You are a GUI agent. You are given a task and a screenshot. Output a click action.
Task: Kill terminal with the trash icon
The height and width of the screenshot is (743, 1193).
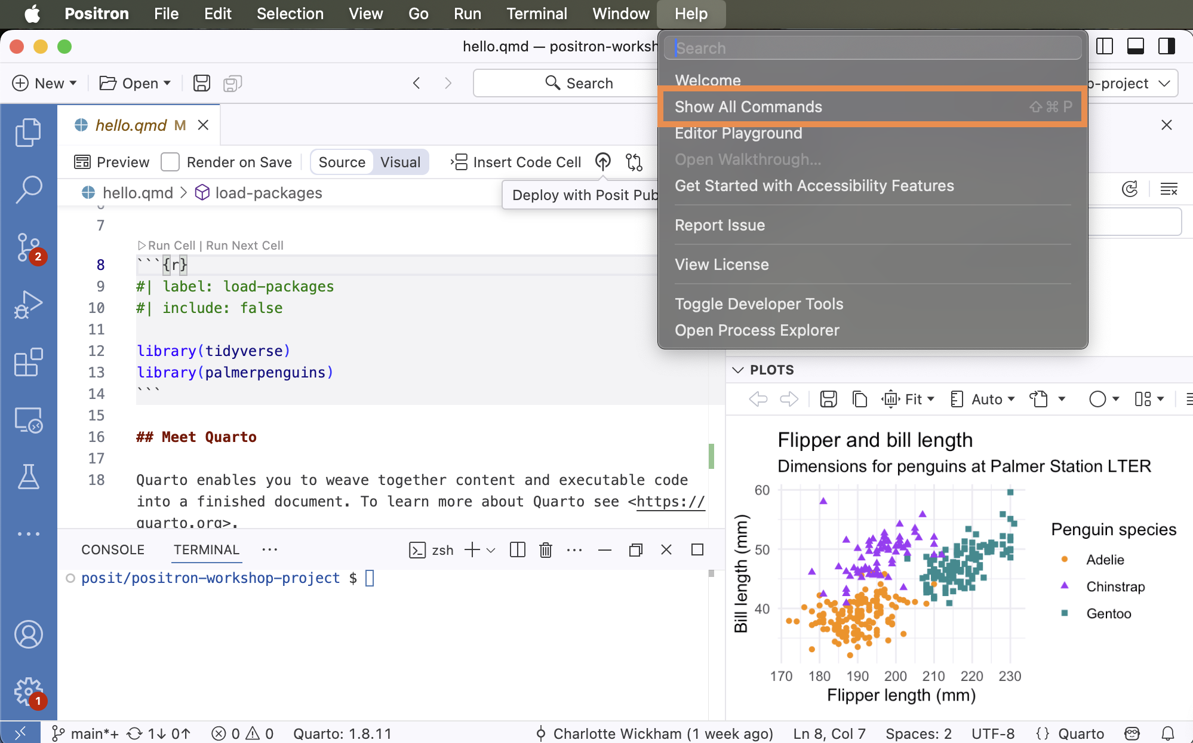click(x=546, y=550)
